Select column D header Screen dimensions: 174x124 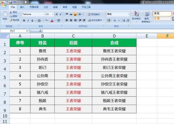pos(114,36)
